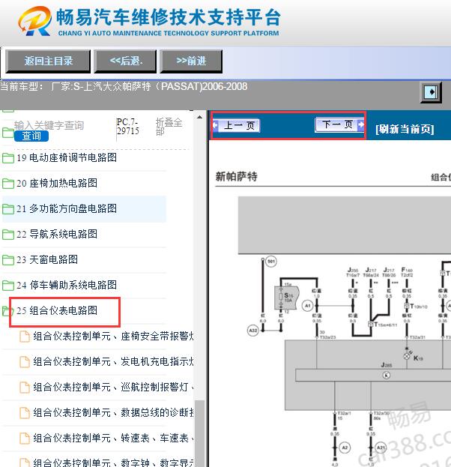Viewport: 451px width, 467px height.
Task: Click K19 warning lamp symbol in diagram
Action: (407, 355)
